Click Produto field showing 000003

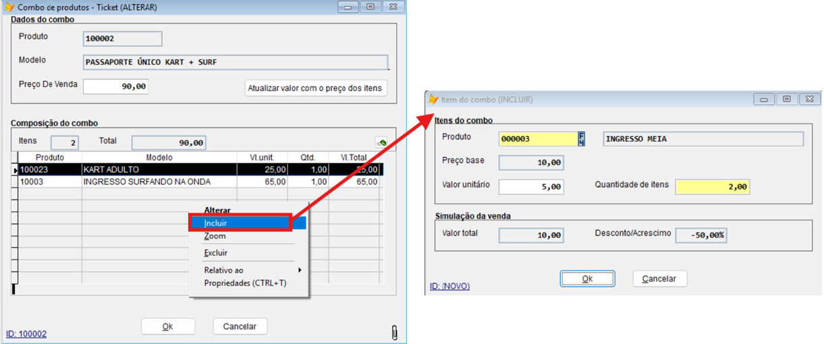point(538,139)
